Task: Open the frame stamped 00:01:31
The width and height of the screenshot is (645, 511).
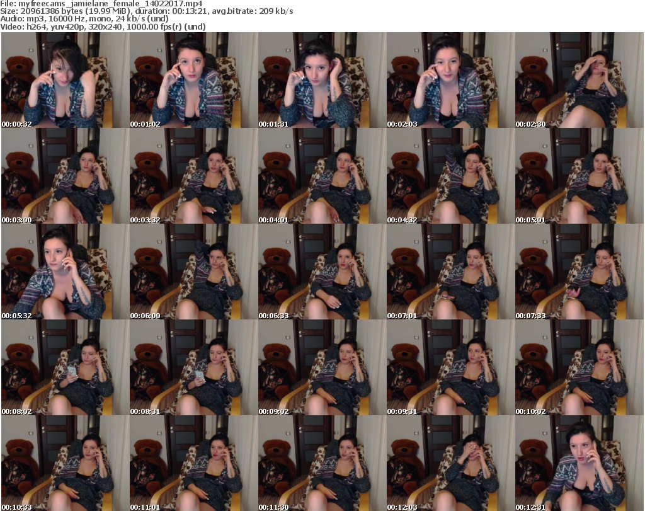Action: tap(322, 80)
